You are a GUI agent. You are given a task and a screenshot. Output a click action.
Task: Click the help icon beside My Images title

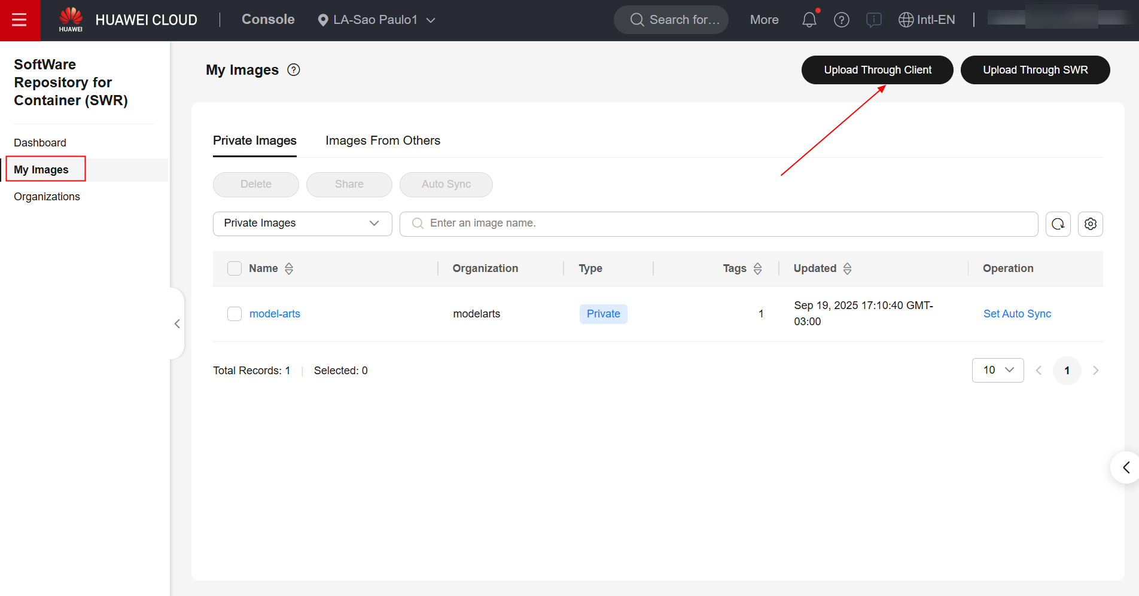pos(293,70)
